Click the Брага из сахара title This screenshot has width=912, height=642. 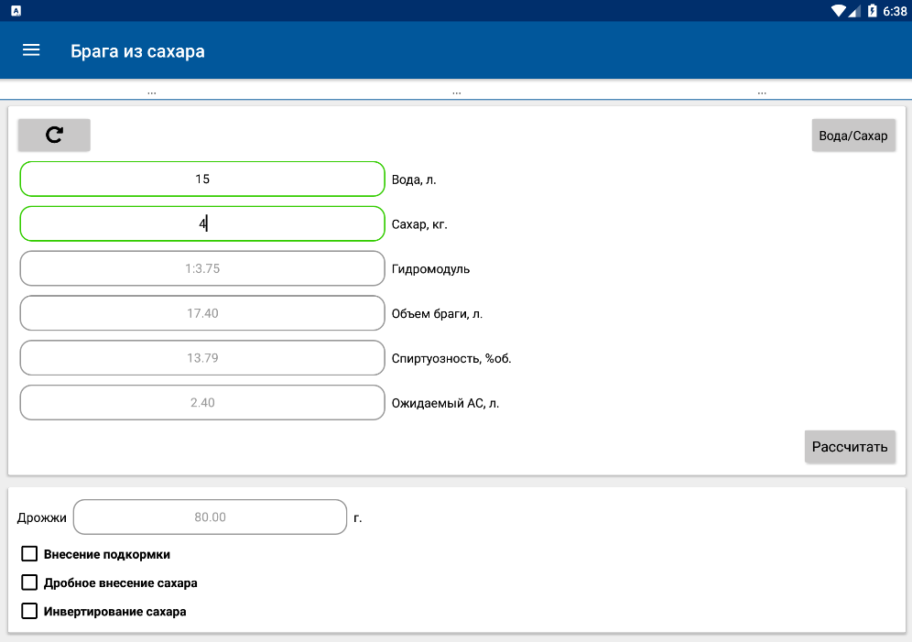(x=138, y=51)
